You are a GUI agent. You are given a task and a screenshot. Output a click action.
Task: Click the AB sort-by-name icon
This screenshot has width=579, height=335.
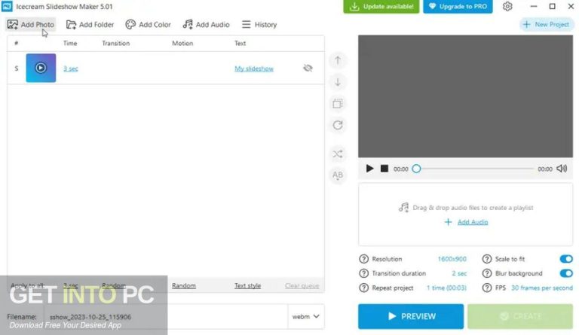pos(338,175)
